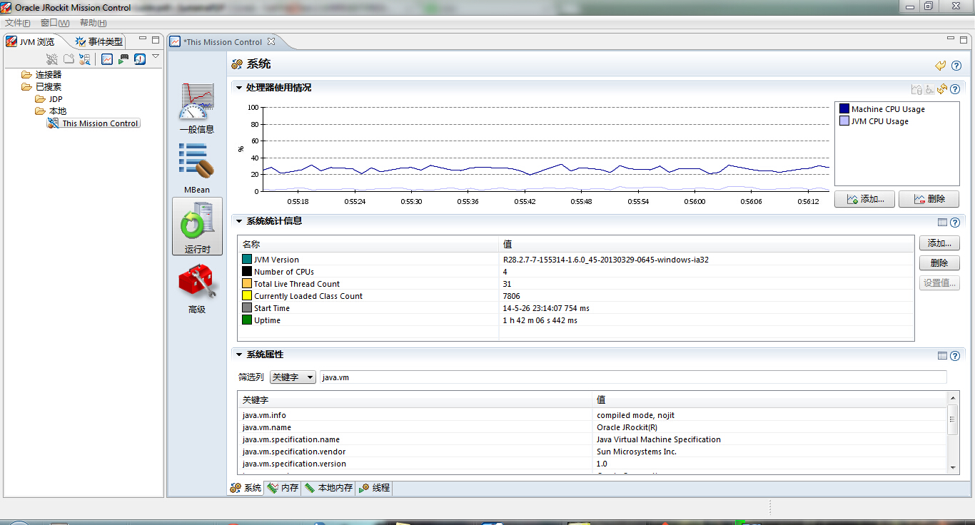Click the java.vm filter text field
Viewport: 975px width, 525px height.
(x=633, y=377)
